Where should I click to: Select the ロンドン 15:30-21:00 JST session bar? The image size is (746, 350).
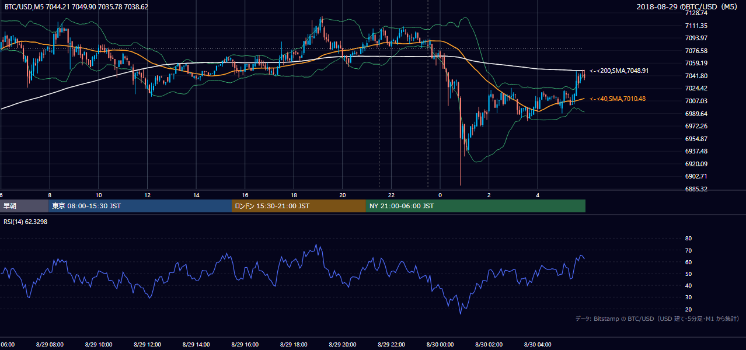pyautogui.click(x=299, y=206)
